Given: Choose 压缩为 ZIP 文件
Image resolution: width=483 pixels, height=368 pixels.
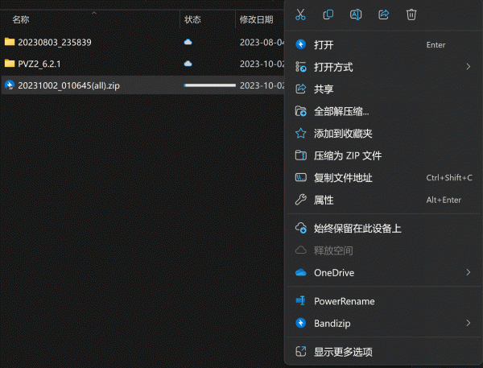Looking at the screenshot, I should 383,155.
